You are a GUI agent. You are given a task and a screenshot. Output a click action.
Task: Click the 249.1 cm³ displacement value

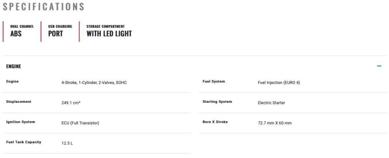(x=71, y=102)
